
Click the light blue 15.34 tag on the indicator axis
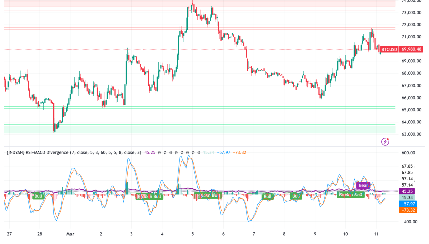[408, 198]
